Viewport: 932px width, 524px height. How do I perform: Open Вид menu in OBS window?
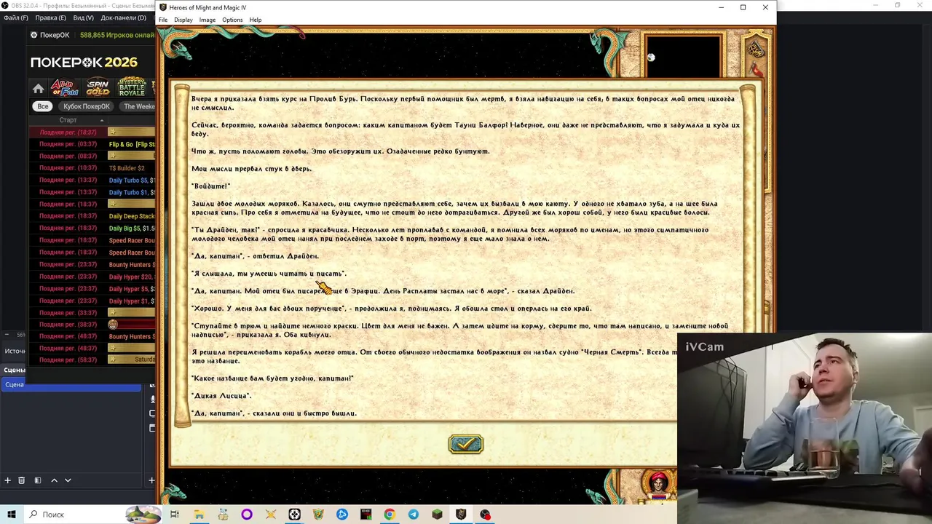click(x=84, y=17)
